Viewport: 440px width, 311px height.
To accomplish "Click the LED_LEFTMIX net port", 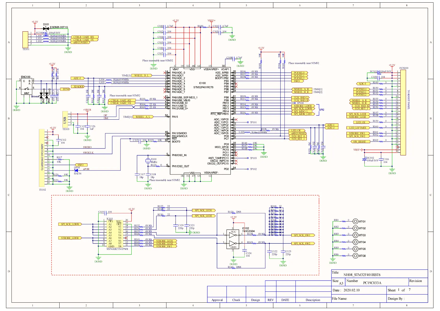I will 358,128.
